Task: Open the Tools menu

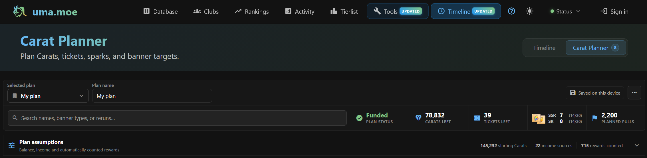Action: (398, 11)
